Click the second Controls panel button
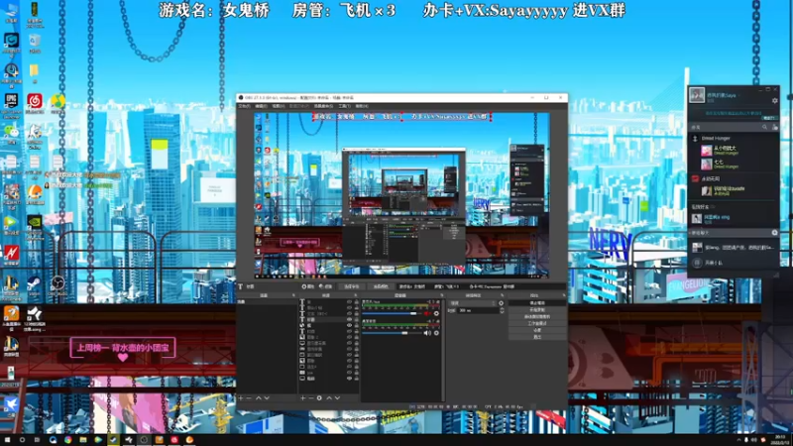 coord(537,309)
